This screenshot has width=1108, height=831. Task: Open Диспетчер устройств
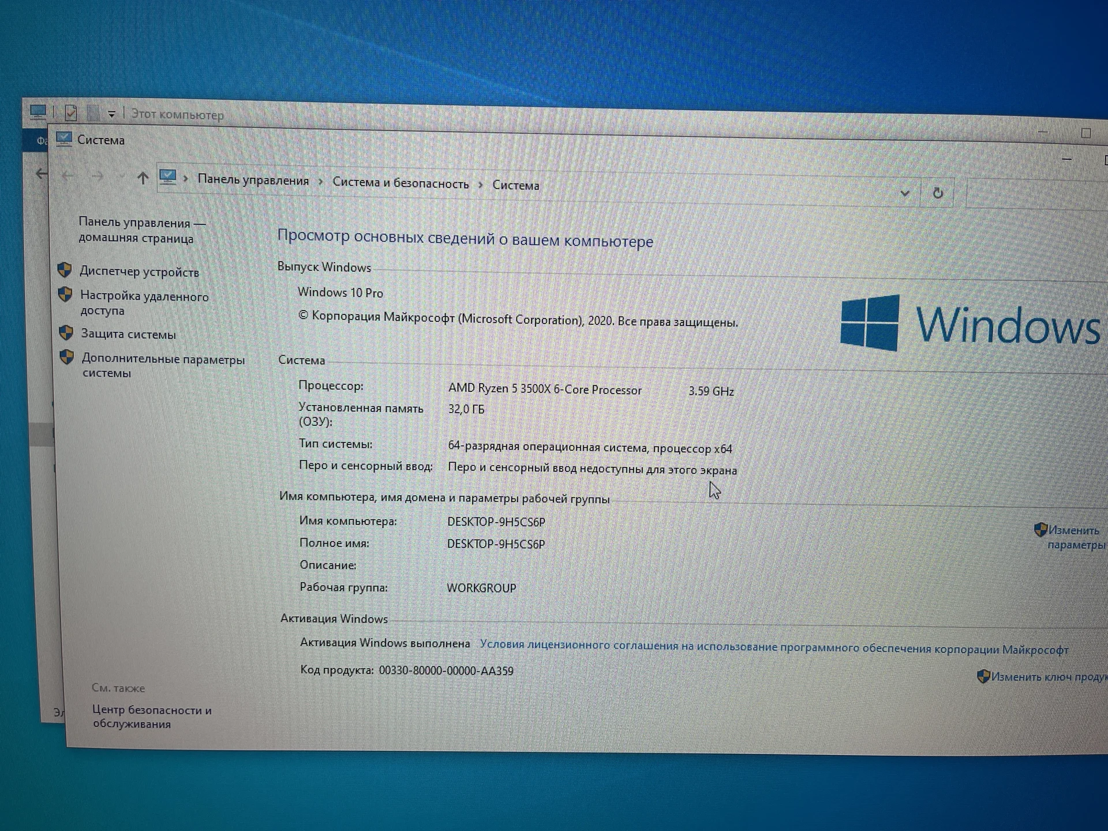[140, 272]
